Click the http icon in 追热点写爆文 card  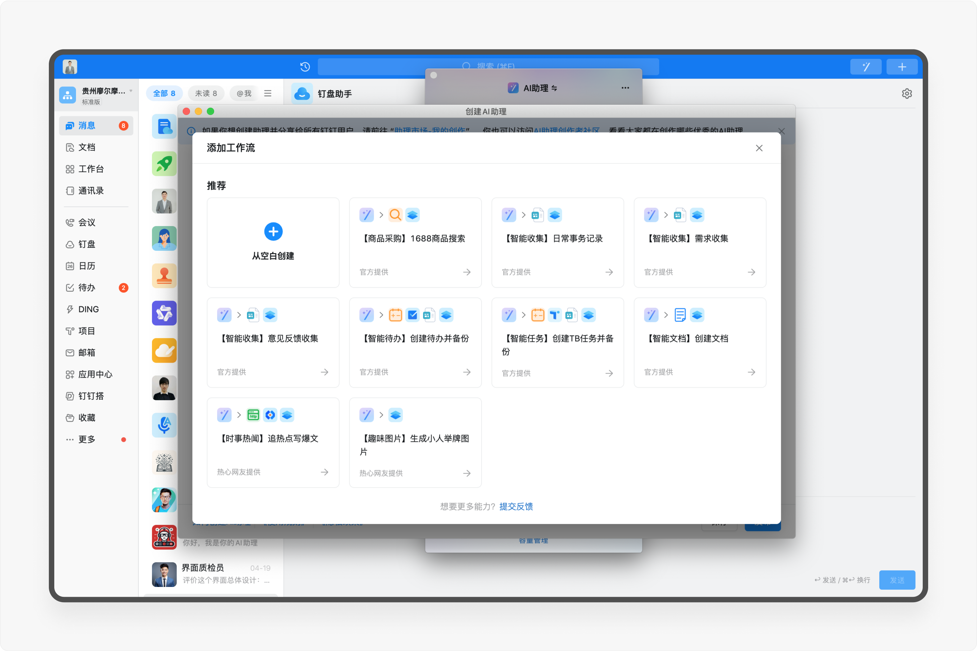coord(253,415)
